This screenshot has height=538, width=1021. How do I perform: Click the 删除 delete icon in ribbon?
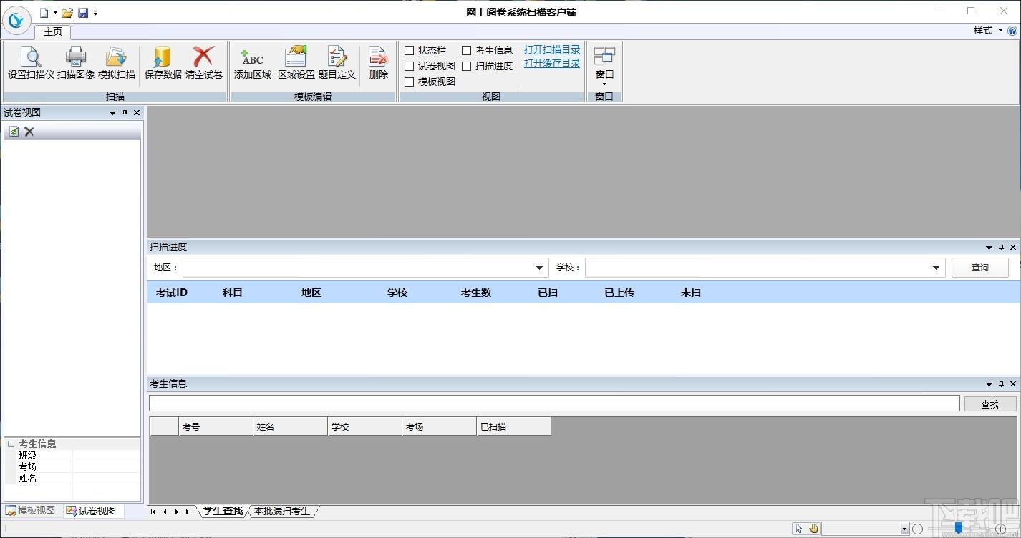(x=379, y=63)
